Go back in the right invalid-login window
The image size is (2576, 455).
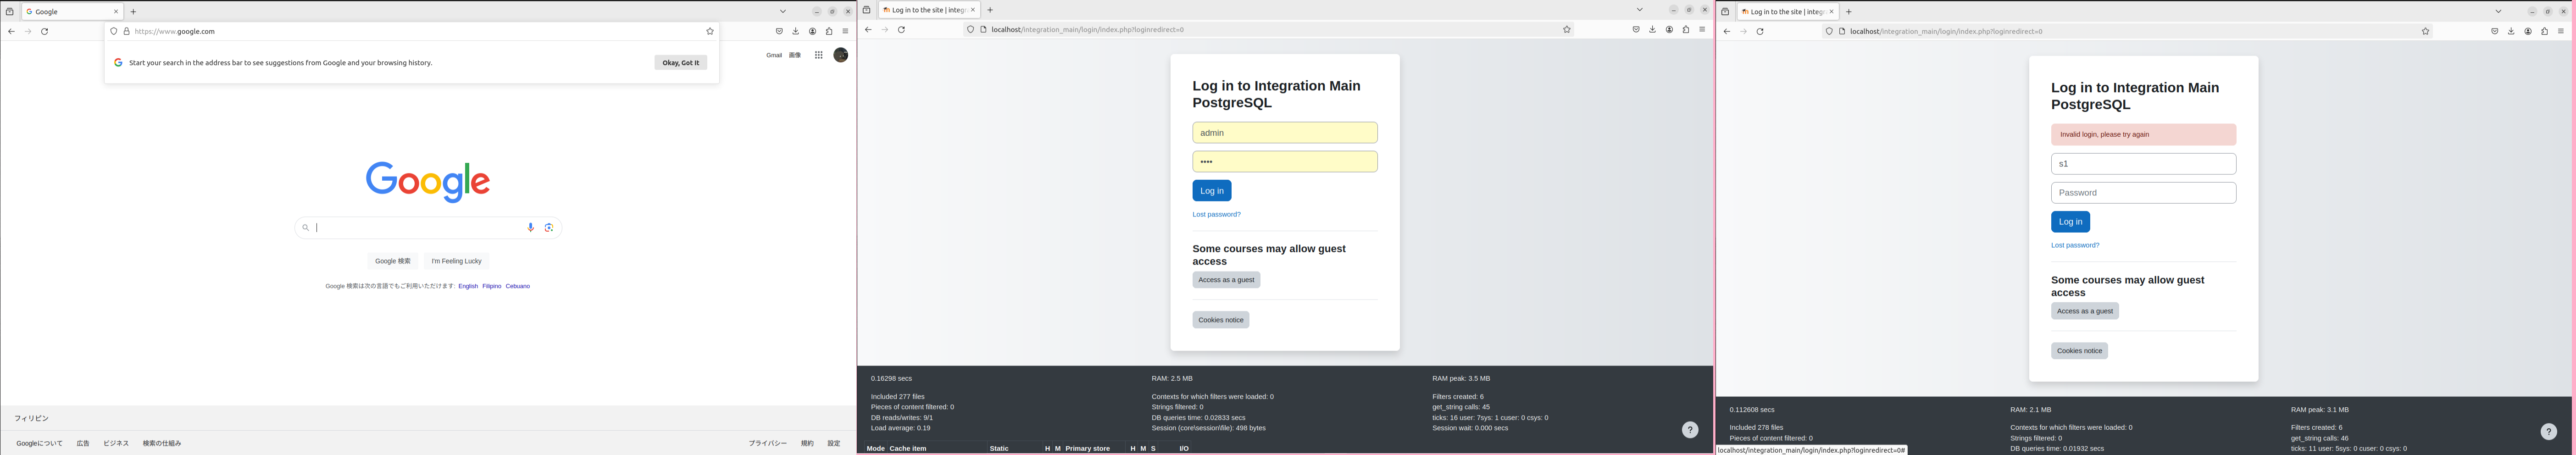click(1727, 32)
